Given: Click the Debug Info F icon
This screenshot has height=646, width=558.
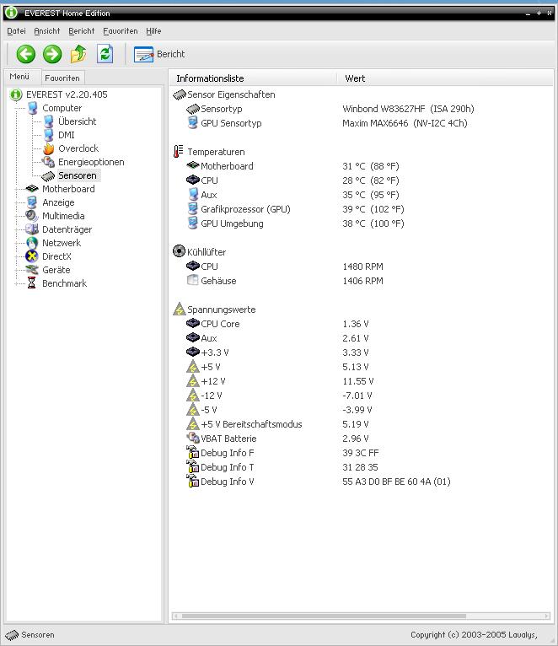Looking at the screenshot, I should pos(193,452).
